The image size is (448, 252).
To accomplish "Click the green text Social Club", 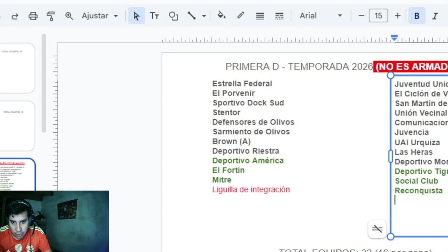I will pos(416,181).
